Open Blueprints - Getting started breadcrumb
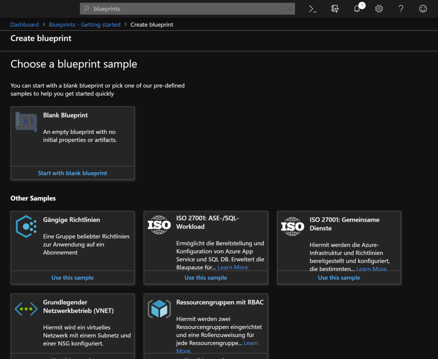 pos(85,24)
